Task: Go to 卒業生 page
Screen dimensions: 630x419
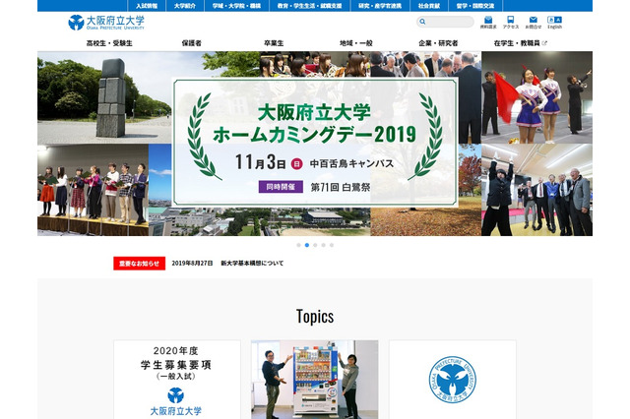Action: pyautogui.click(x=274, y=43)
